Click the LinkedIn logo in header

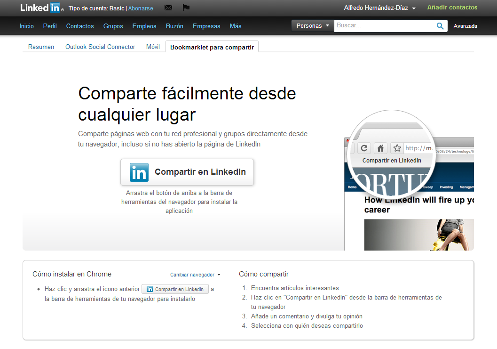point(40,8)
